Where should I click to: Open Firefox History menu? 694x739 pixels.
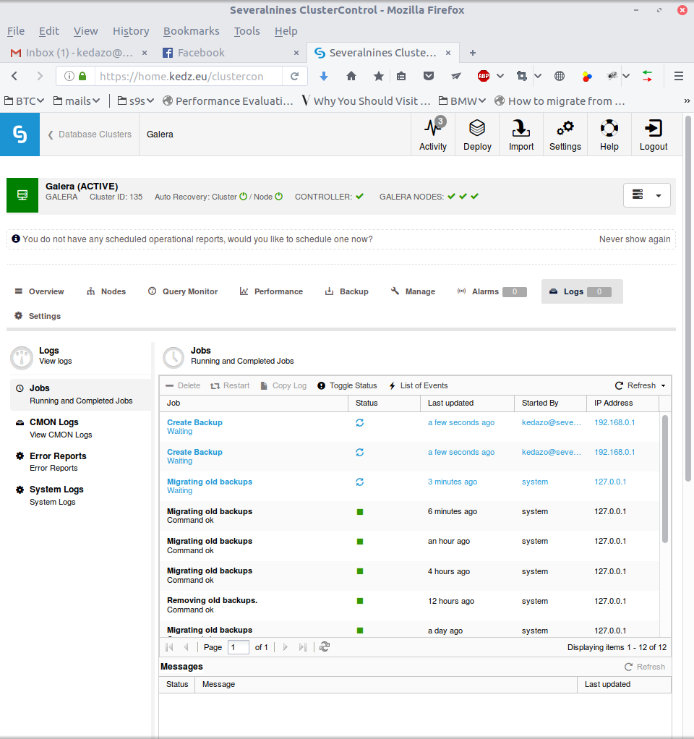131,31
